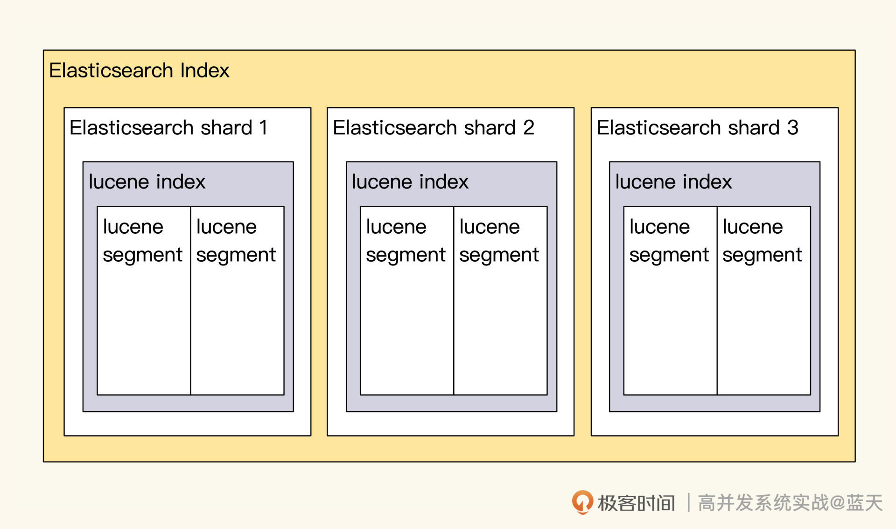Select the "Elasticsearch shard 2" label
896x529 pixels.
pyautogui.click(x=433, y=127)
